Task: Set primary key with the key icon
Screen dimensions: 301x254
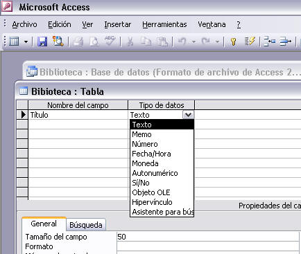Action: (x=233, y=42)
